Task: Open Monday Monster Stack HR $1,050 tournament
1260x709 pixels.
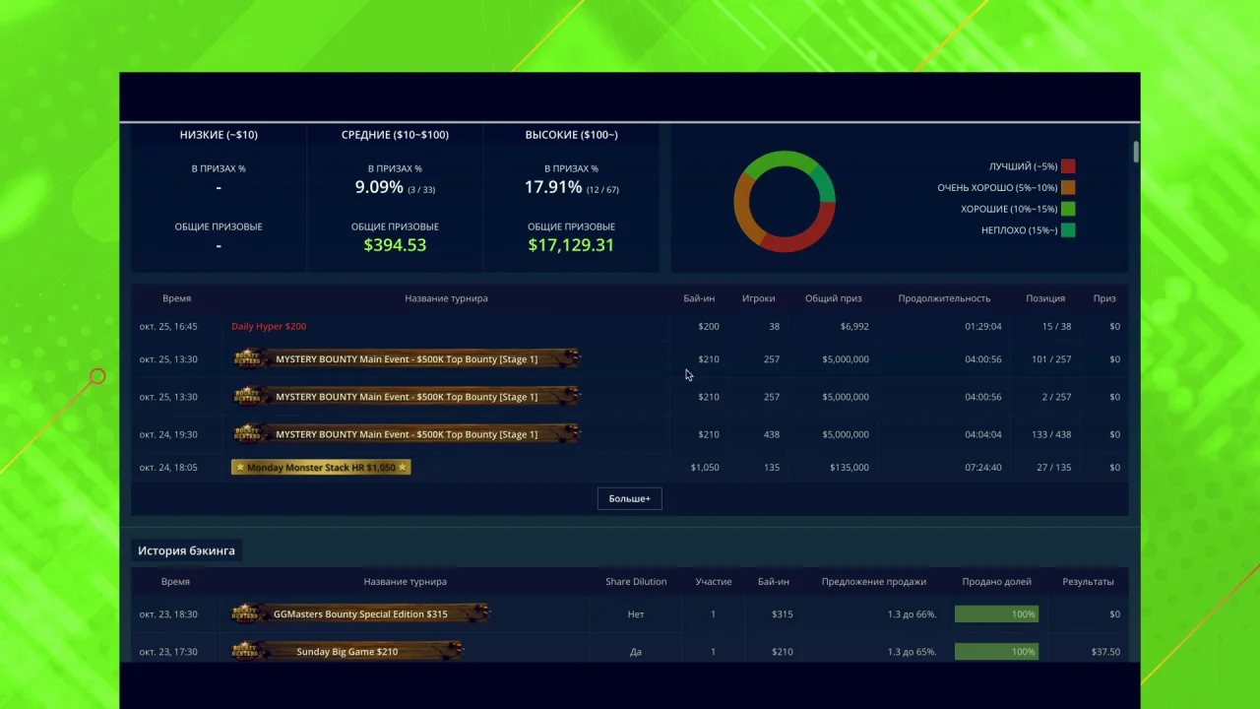Action: point(321,467)
